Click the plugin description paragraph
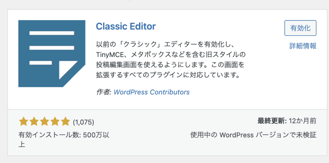The height and width of the screenshot is (163, 329). pos(170,60)
